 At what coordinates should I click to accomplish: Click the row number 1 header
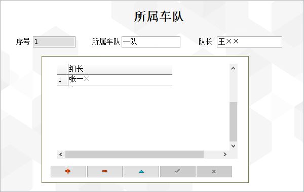coord(62,79)
